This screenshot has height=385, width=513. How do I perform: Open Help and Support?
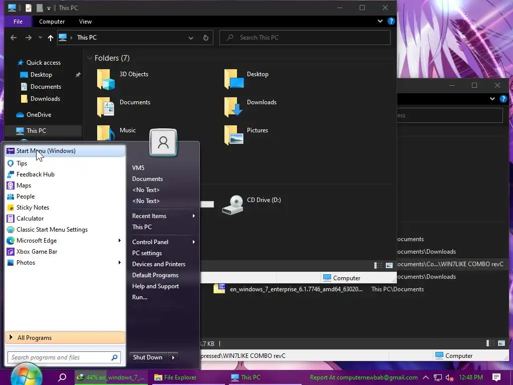(x=155, y=286)
